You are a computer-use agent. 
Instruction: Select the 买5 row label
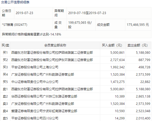click(5, 82)
